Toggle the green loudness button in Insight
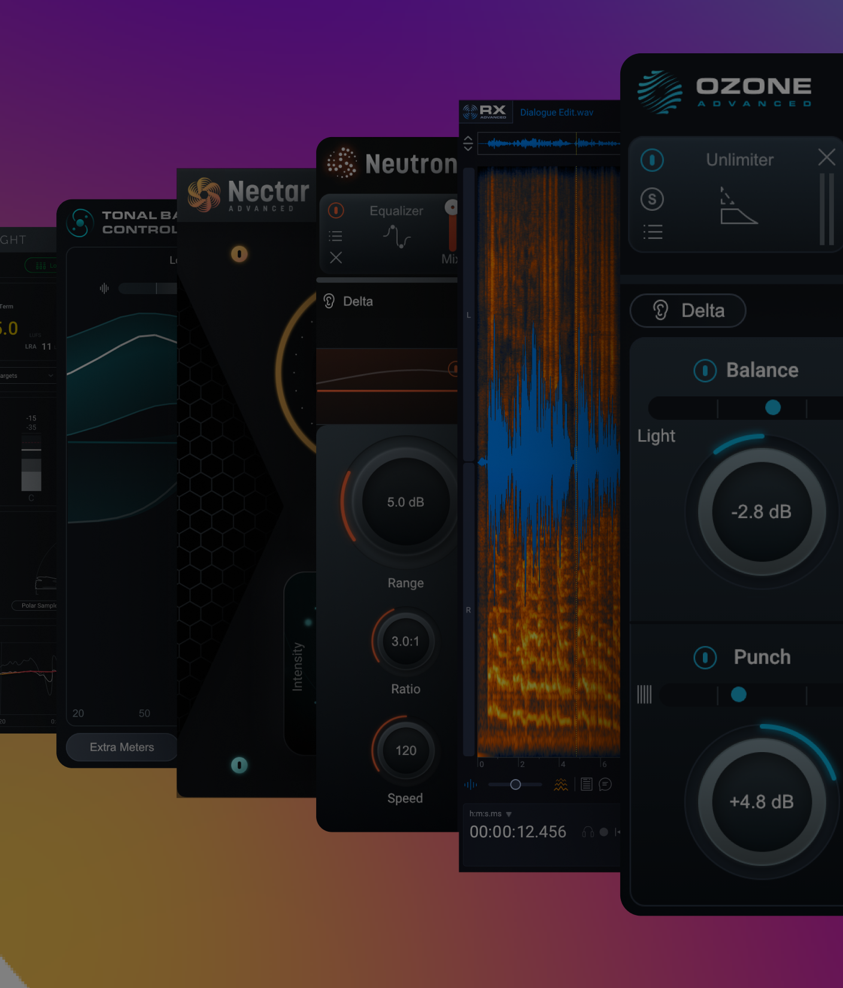The height and width of the screenshot is (988, 843). (41, 265)
